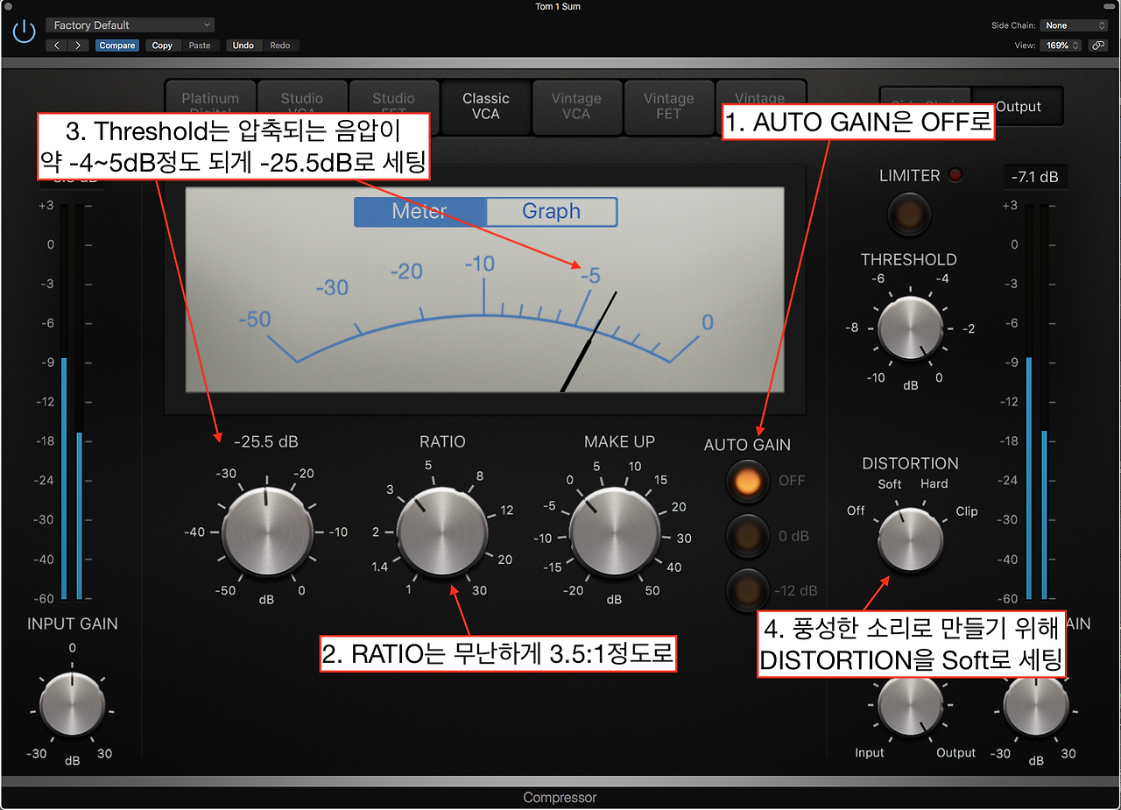Select the Vintage FET compressor model tab
The image size is (1121, 810).
[x=668, y=106]
